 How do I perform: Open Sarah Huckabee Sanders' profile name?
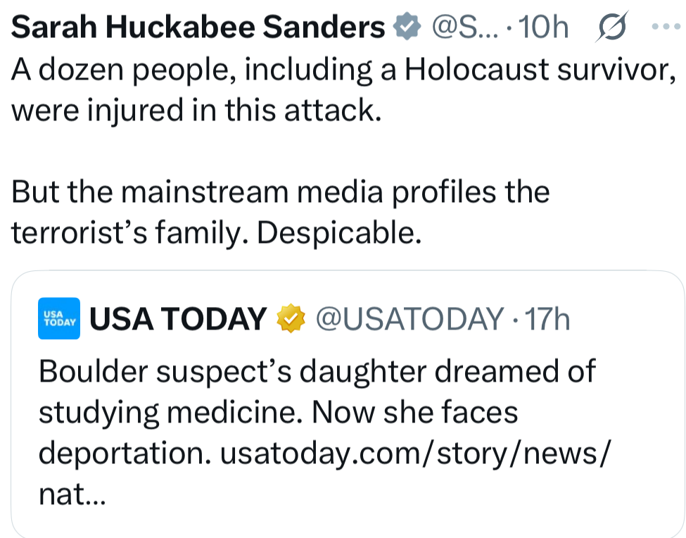click(198, 27)
